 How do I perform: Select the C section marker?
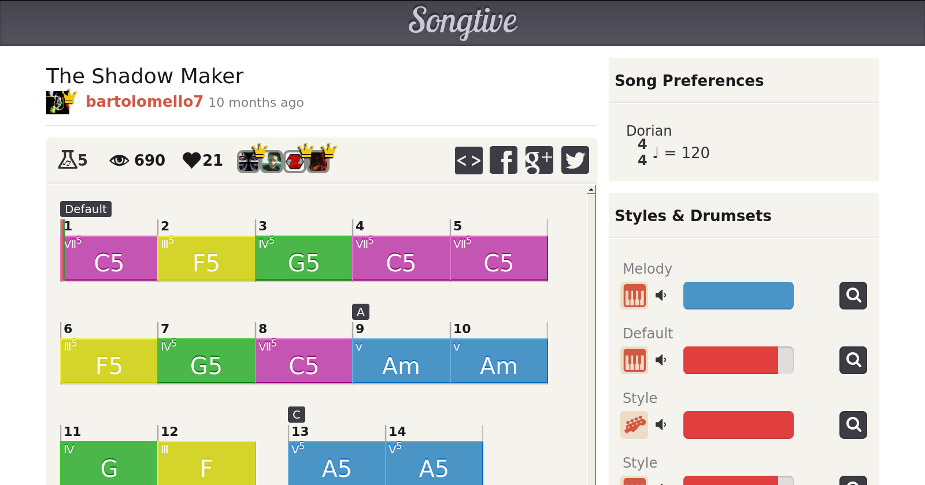pos(296,415)
